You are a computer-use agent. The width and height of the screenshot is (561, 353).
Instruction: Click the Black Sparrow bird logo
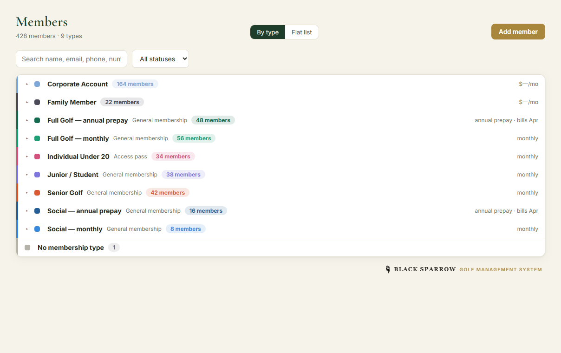[x=388, y=269]
